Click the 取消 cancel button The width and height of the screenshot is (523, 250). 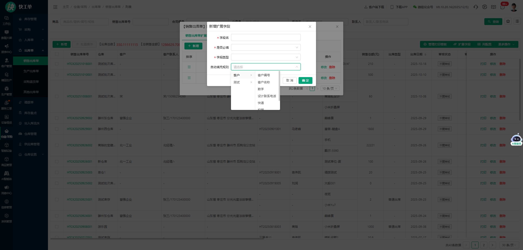(x=289, y=80)
